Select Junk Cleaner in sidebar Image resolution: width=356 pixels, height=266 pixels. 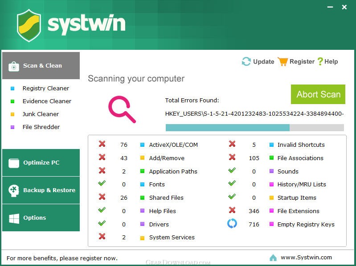(x=41, y=114)
